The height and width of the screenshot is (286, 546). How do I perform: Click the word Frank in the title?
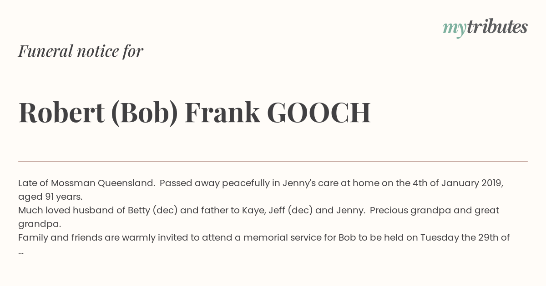point(222,113)
